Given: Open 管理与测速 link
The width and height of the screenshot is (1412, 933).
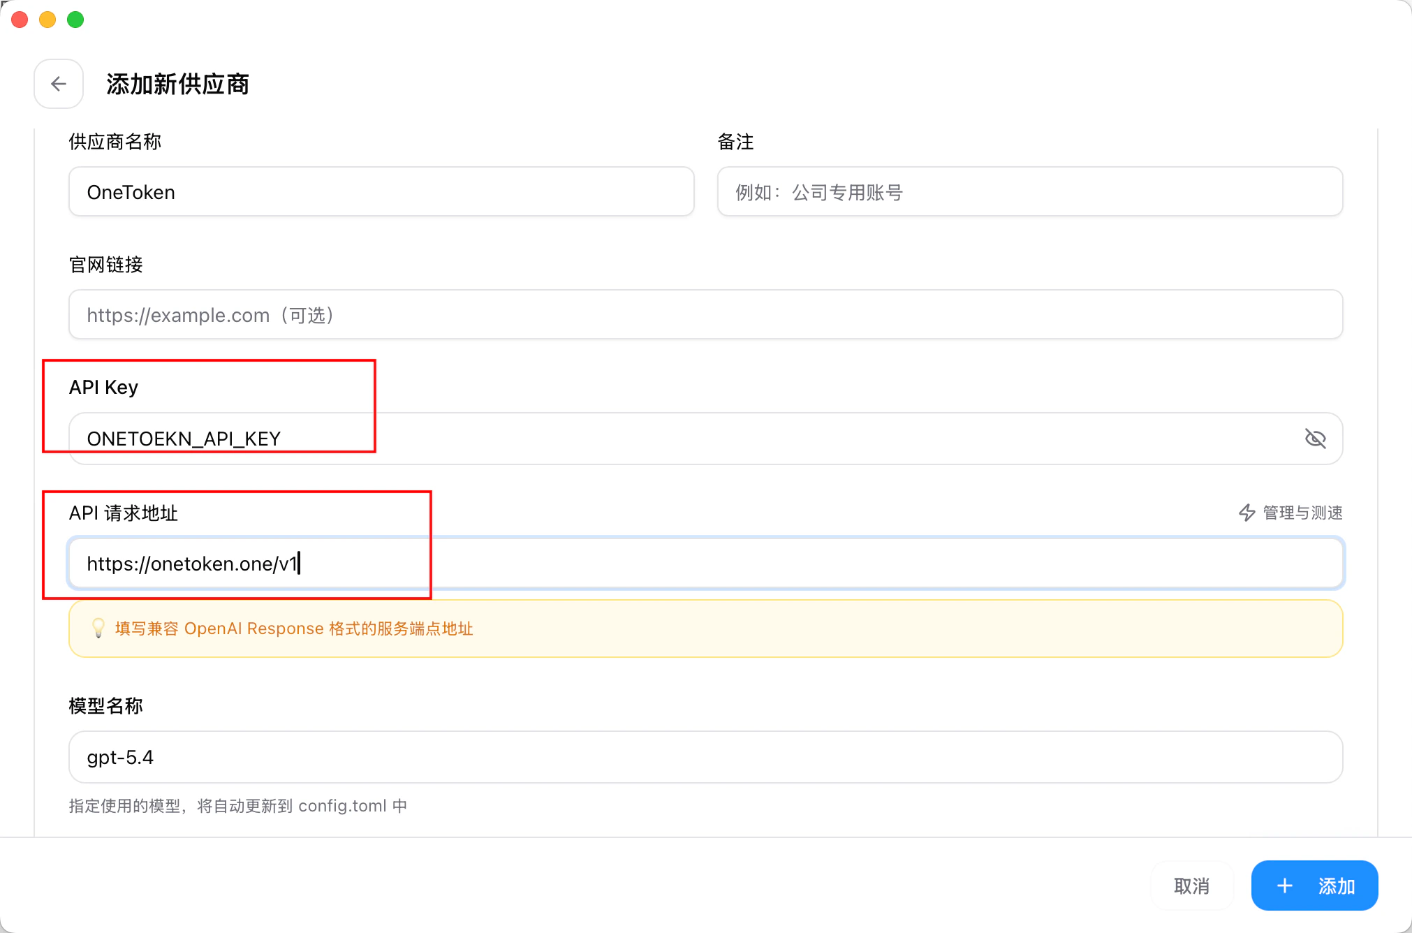Looking at the screenshot, I should point(1302,513).
